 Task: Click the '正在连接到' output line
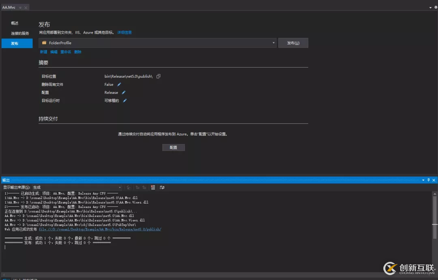point(71,212)
